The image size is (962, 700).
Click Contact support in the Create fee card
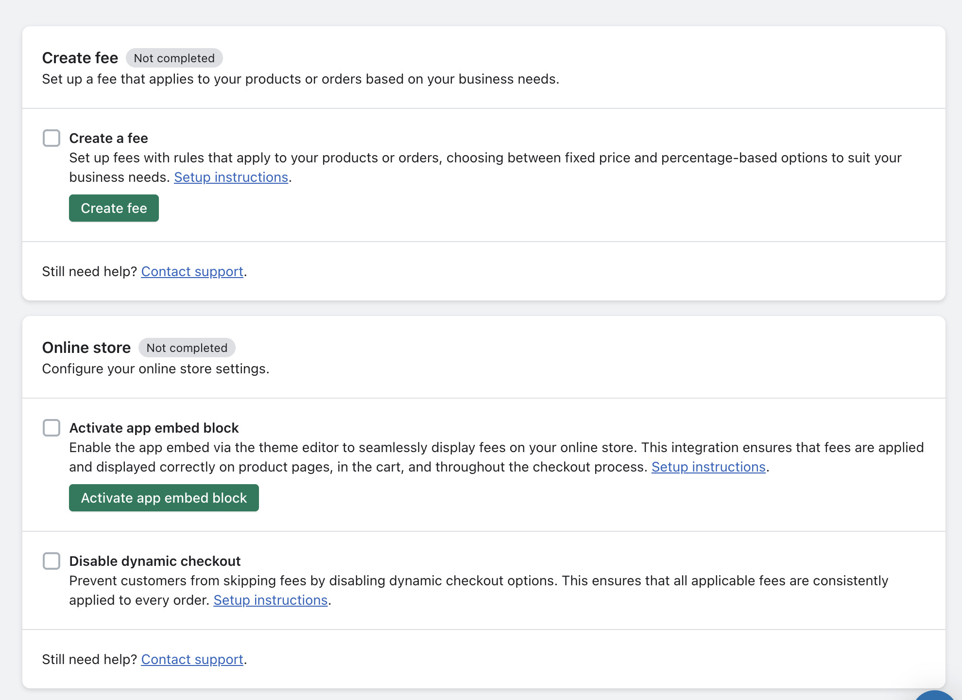tap(191, 271)
